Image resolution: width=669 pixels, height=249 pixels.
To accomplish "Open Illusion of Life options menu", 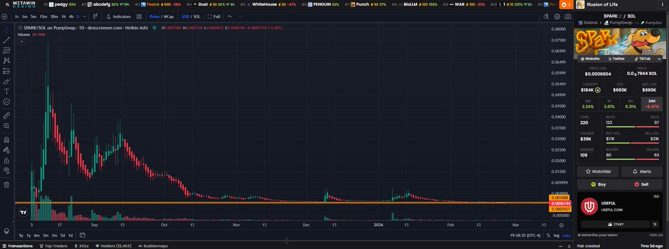I will 663,4.
